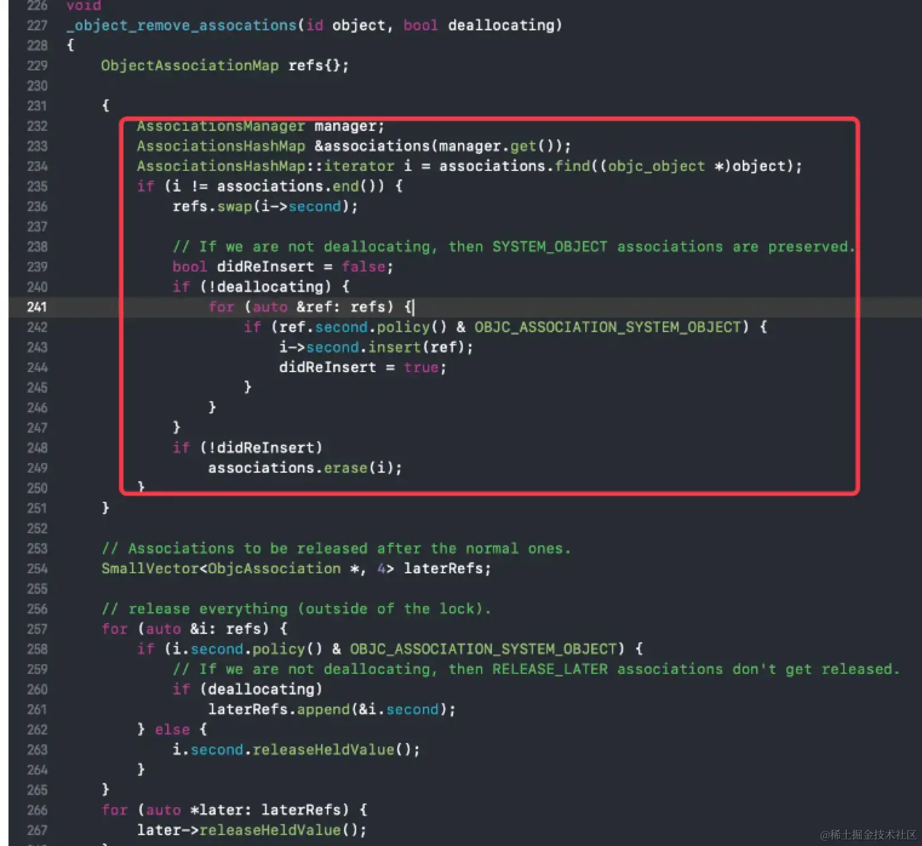Click 'AssociationsManager' on line 232
922x846 pixels.
coord(221,126)
